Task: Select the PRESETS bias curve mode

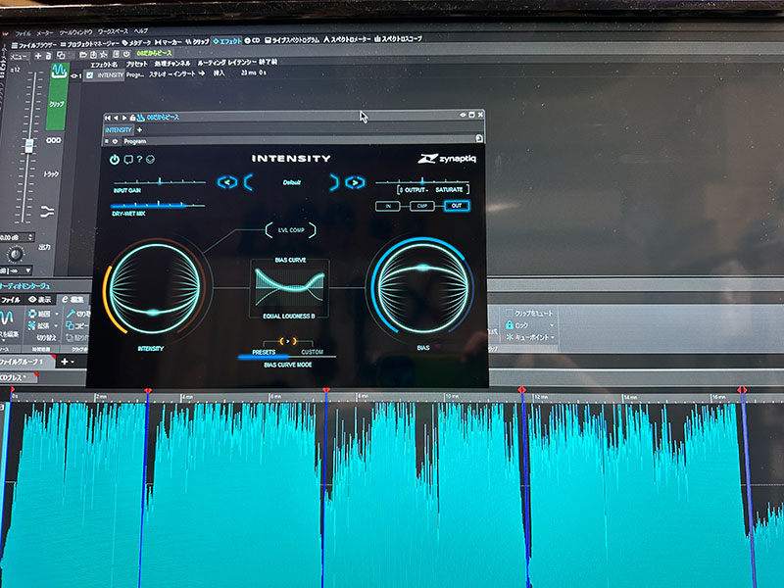Action: point(264,352)
